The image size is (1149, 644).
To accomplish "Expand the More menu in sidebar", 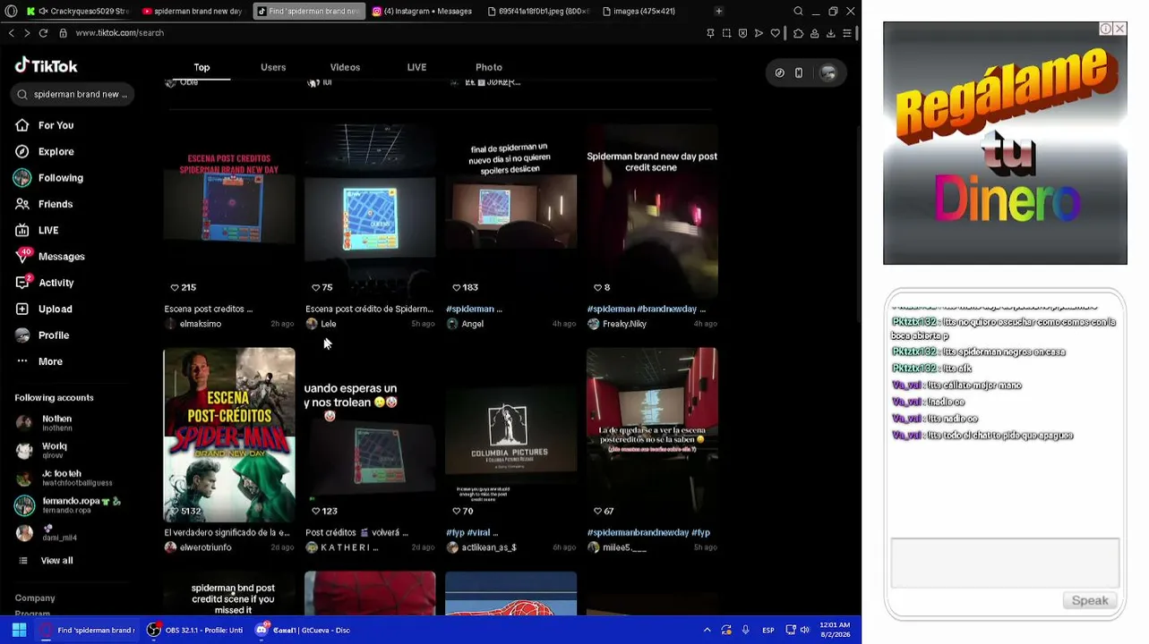I will tap(39, 361).
